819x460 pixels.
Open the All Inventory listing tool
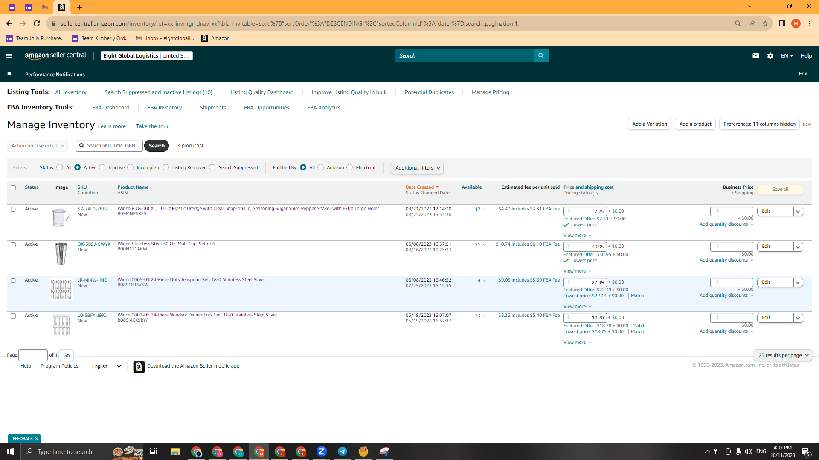click(71, 92)
